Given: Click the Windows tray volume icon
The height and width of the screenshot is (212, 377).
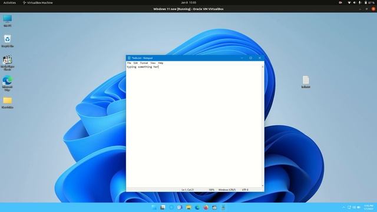Looking at the screenshot, I should (354, 207).
